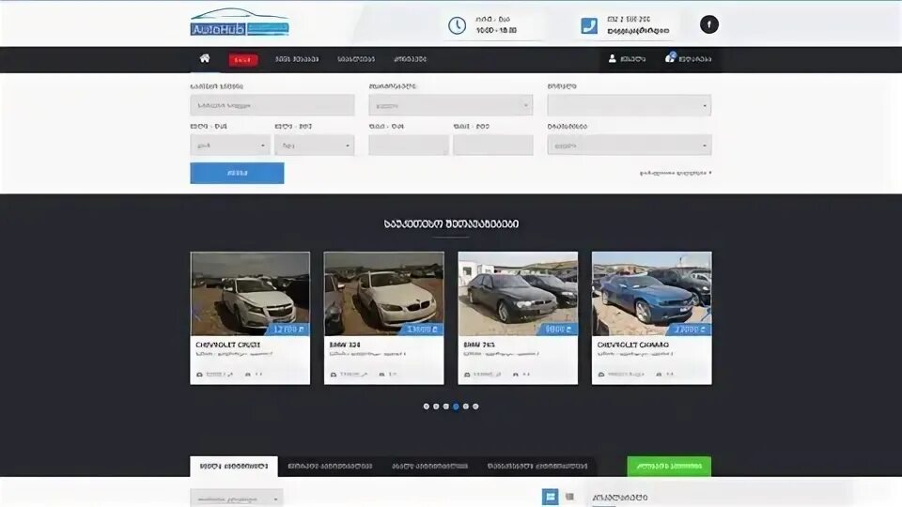Switch to the third listings tab
Screen dimensions: 902x507
[x=429, y=467]
